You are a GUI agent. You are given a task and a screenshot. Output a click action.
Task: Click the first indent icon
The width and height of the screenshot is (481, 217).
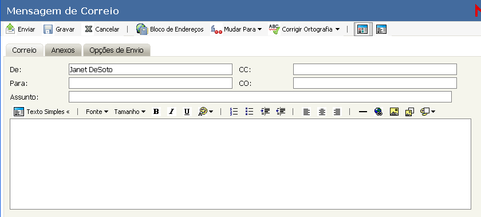pos(265,112)
